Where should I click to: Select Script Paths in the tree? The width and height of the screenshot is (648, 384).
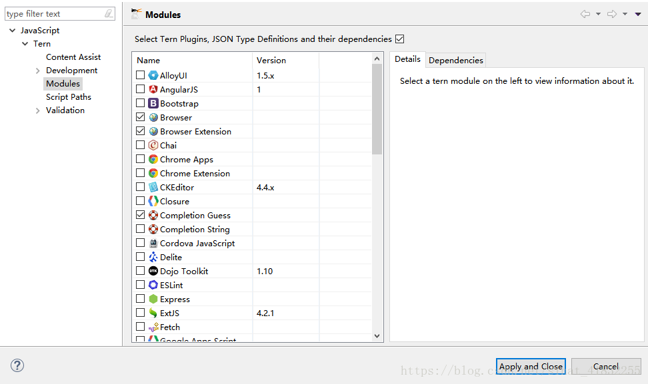click(x=69, y=97)
